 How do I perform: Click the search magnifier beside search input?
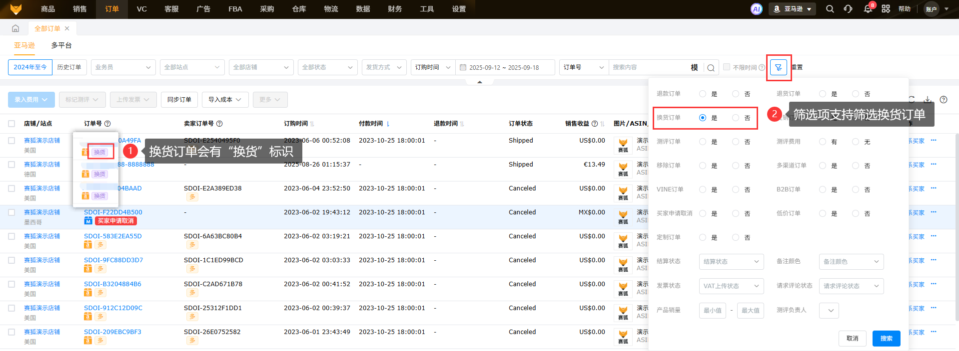click(711, 68)
